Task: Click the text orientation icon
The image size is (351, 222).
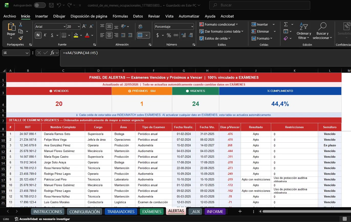Action: tap(123, 26)
